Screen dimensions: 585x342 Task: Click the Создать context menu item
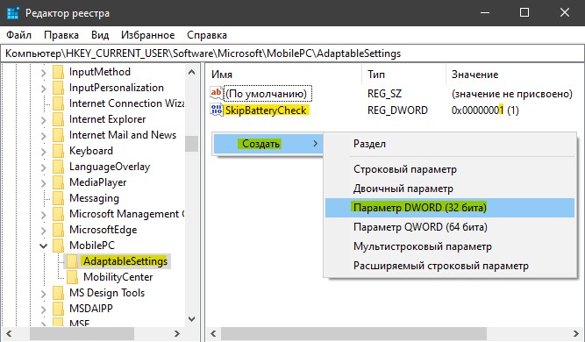(x=268, y=144)
